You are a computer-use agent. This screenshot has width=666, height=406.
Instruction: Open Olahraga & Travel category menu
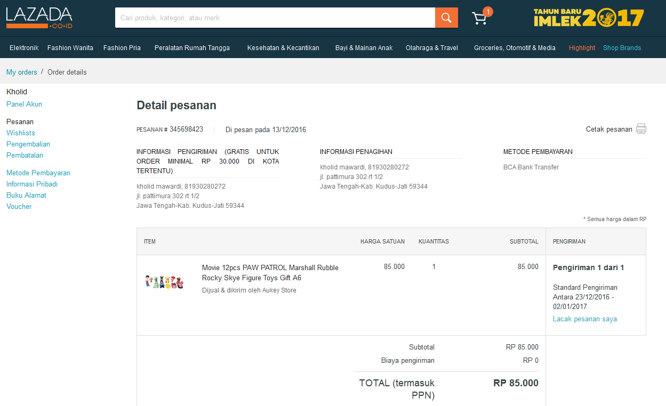pyautogui.click(x=432, y=48)
